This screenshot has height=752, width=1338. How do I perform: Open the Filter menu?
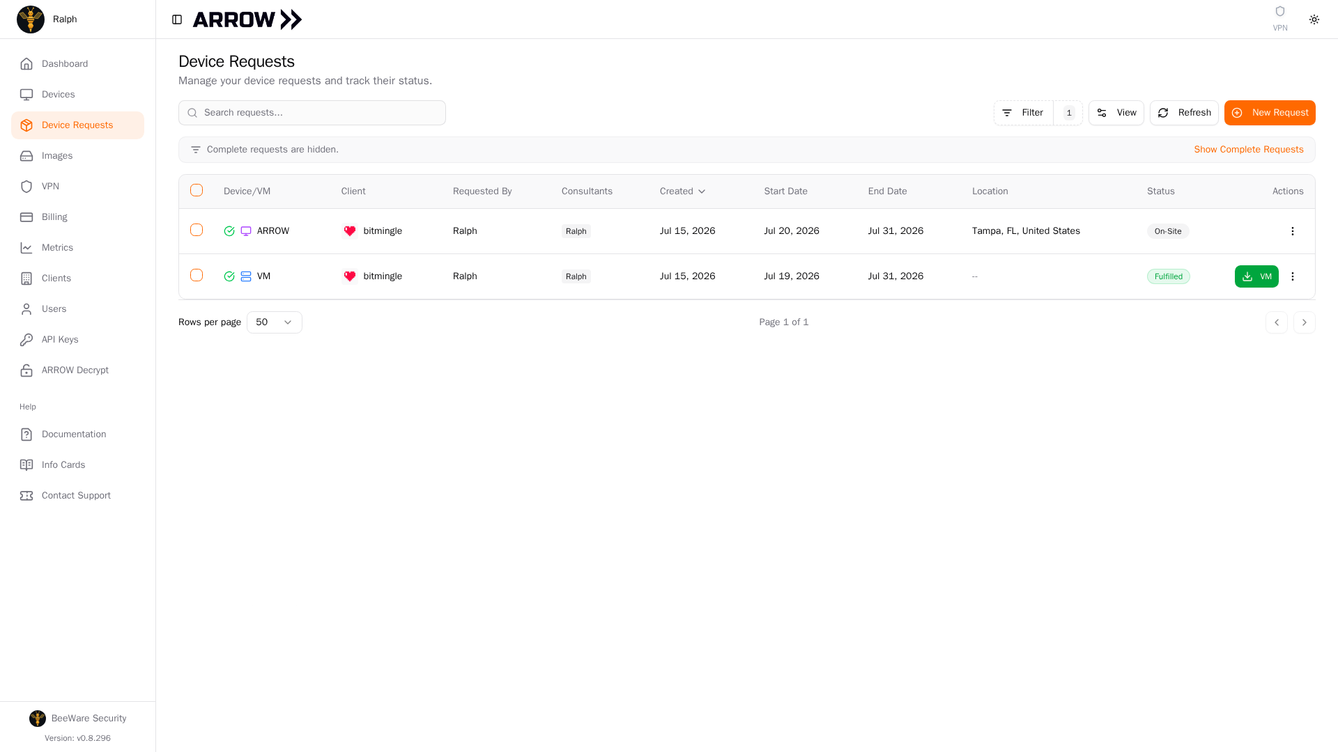pos(1023,113)
